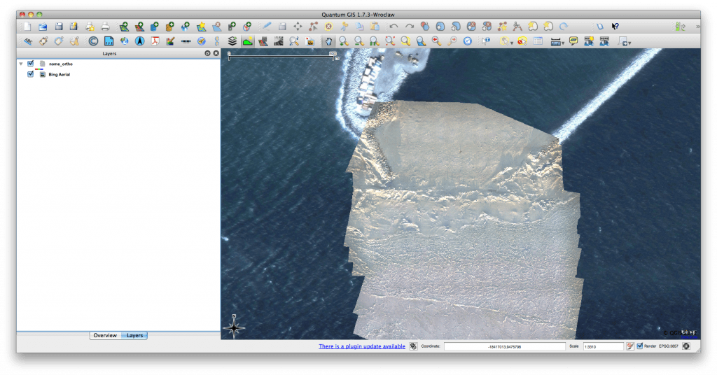Open text annotation tool dropdown arrow
Screen dimensions: 717x375
(x=629, y=43)
